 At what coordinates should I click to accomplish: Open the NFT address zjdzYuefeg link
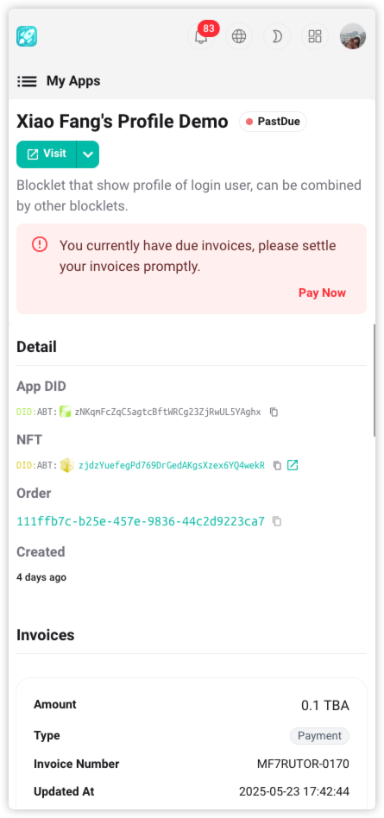pos(172,465)
